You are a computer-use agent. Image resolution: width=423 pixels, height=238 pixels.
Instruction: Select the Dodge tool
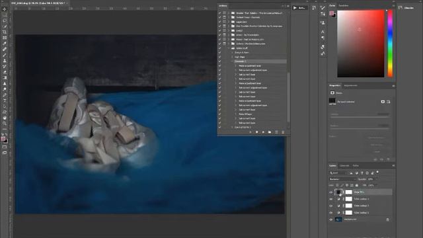pyautogui.click(x=5, y=89)
